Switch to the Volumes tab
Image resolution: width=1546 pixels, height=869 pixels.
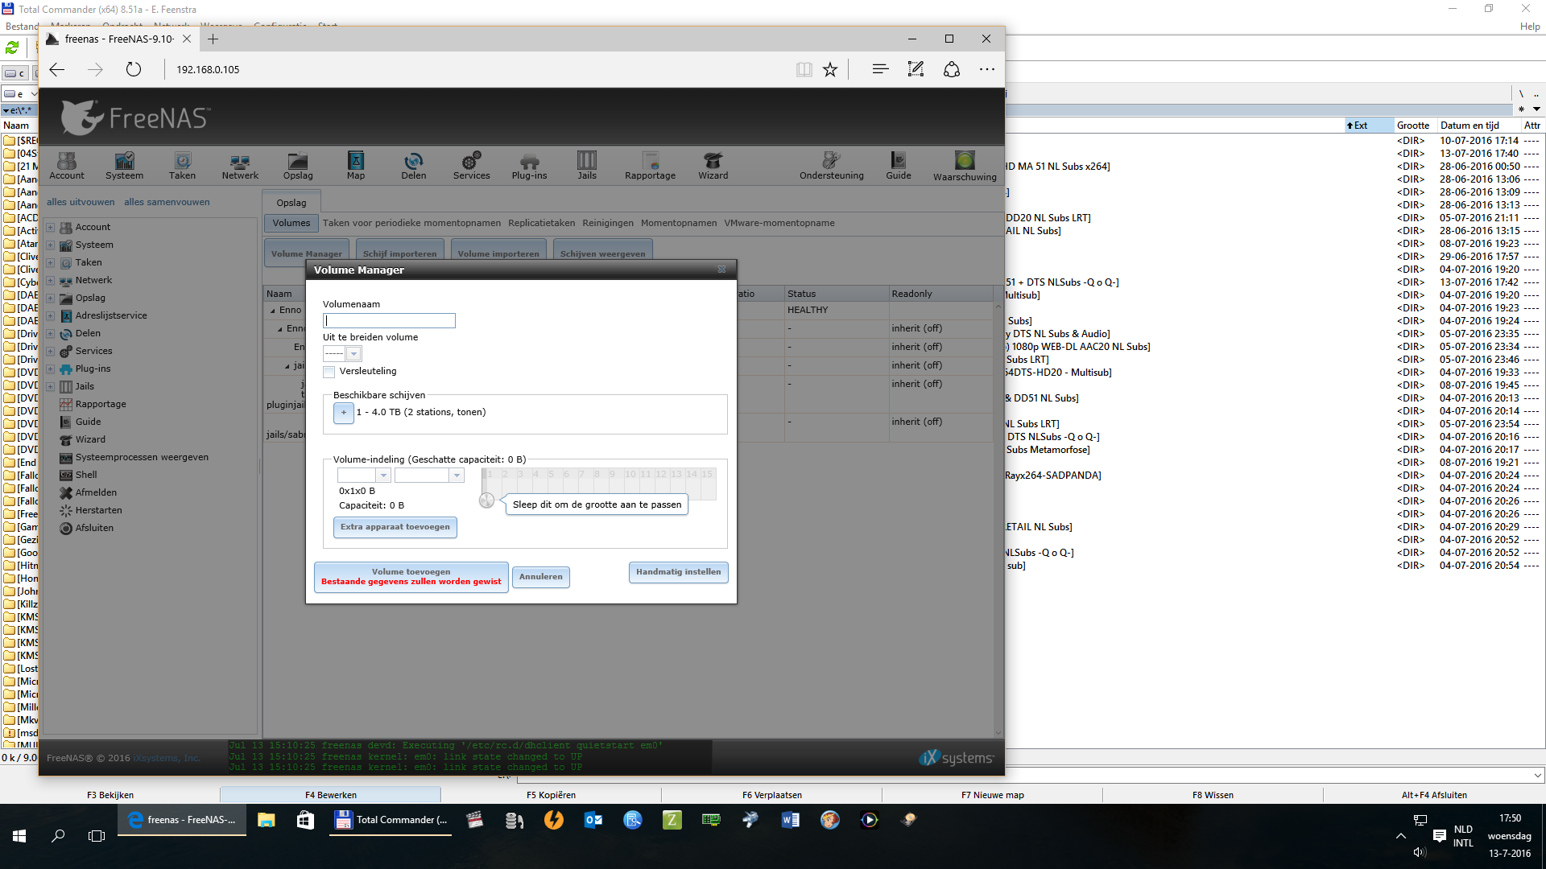291,223
